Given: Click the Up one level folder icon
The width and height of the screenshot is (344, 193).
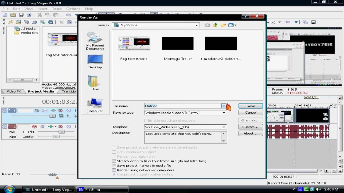Looking at the screenshot, I should click(x=215, y=25).
